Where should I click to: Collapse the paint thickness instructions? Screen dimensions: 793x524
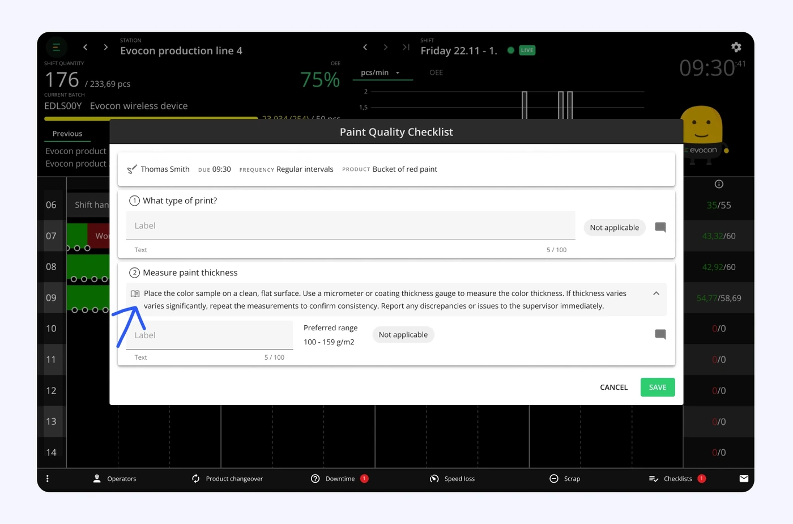[x=656, y=293]
